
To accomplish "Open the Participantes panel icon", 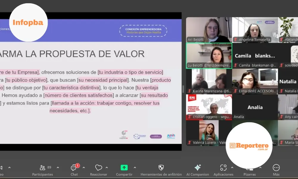I will point(43,167).
